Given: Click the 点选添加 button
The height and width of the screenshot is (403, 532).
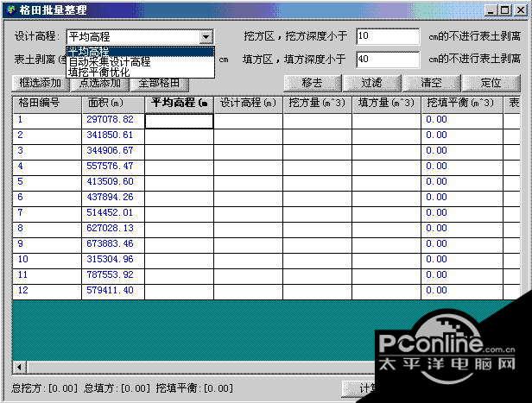Looking at the screenshot, I should (100, 84).
